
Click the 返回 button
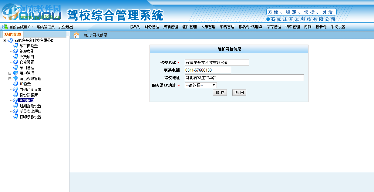[239, 93]
